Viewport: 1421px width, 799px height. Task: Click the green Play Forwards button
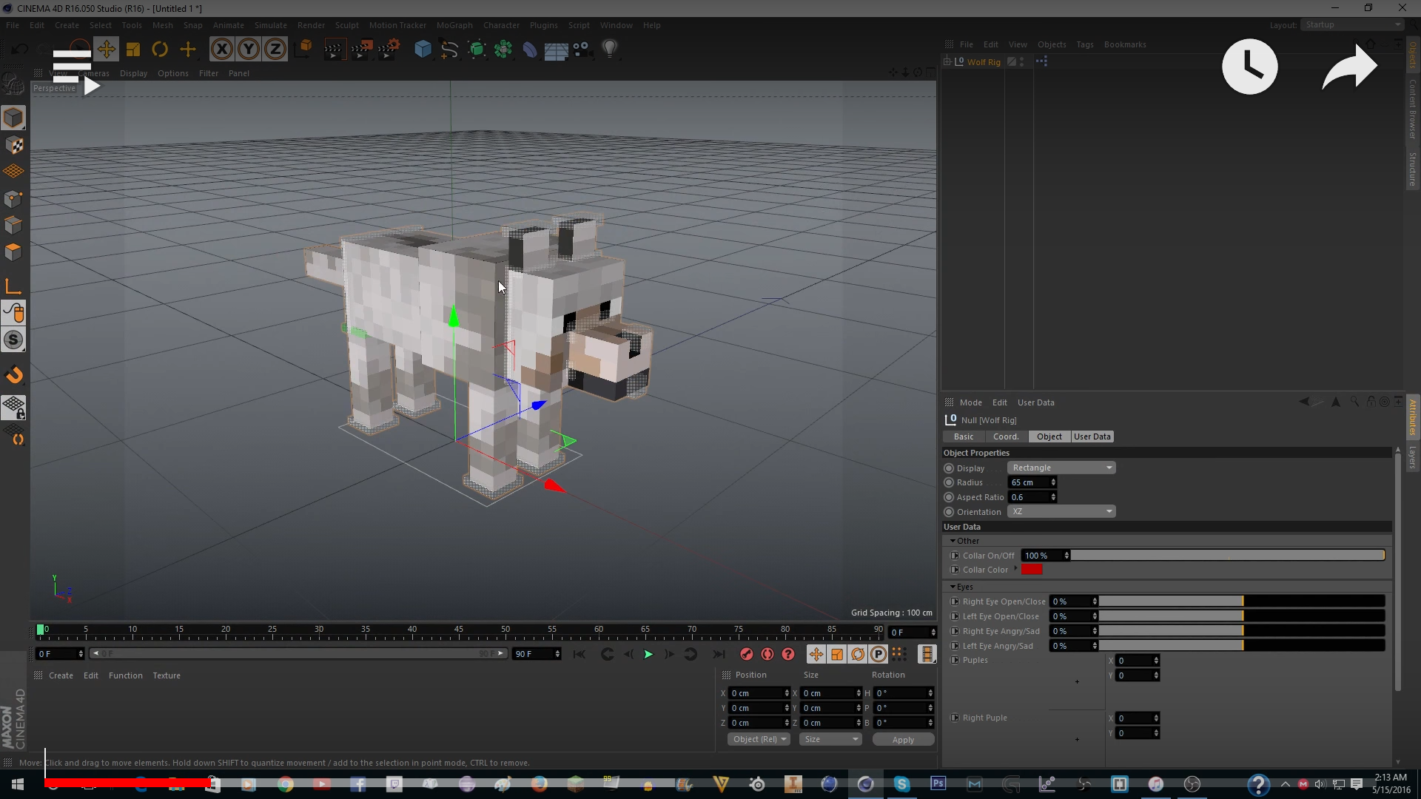click(648, 654)
